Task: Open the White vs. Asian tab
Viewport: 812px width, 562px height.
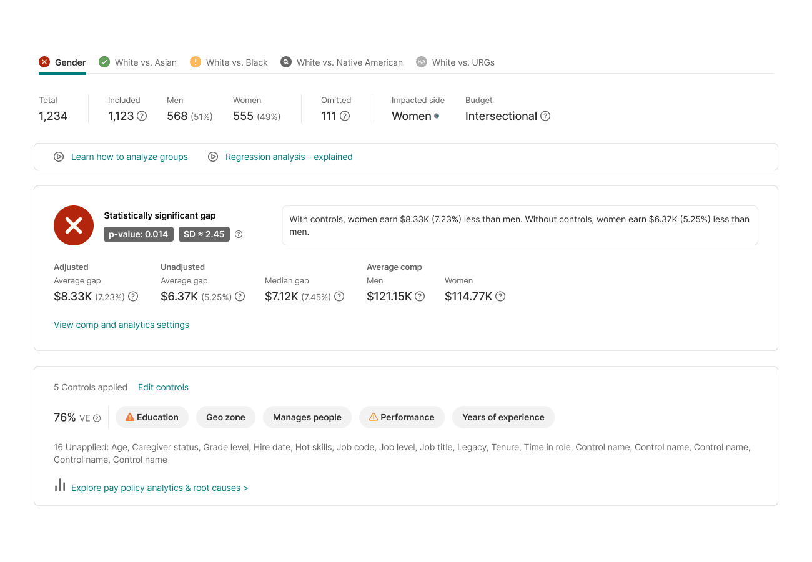Action: (x=137, y=62)
